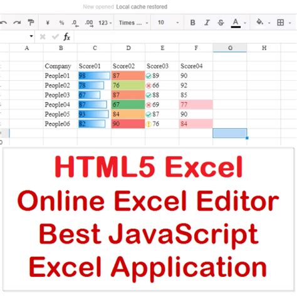Open the font size 10 dropdown
Viewport: 297px width, 297px height.
(169, 23)
